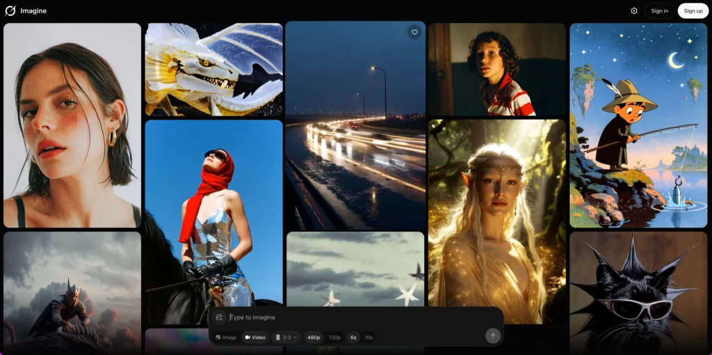
Task: Select 720p resolution
Action: pyautogui.click(x=334, y=338)
